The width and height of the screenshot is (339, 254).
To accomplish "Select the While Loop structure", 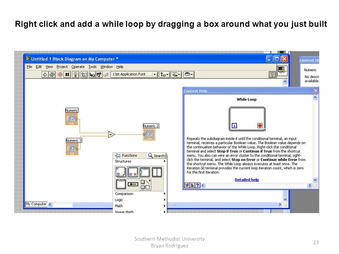I will pos(133,172).
